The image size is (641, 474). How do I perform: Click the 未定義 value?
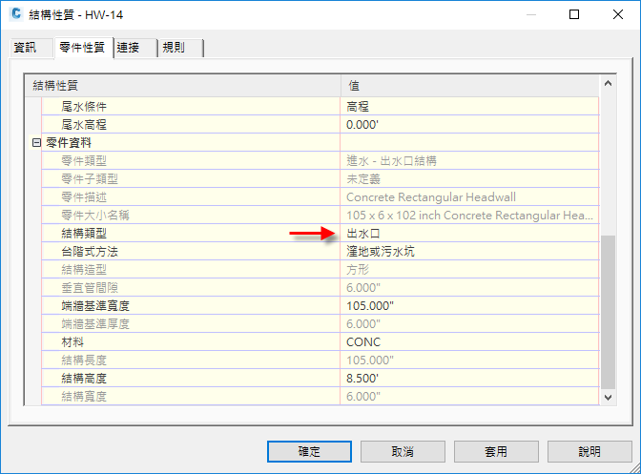(x=363, y=179)
